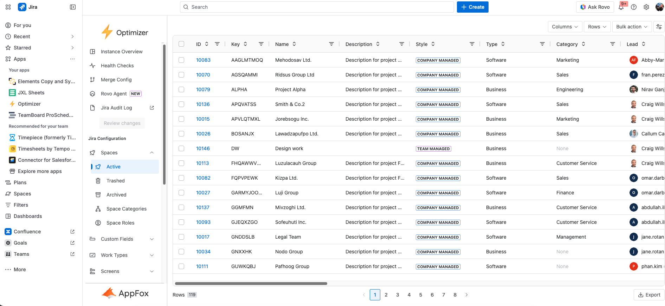Open the notifications bell icon

(x=621, y=7)
